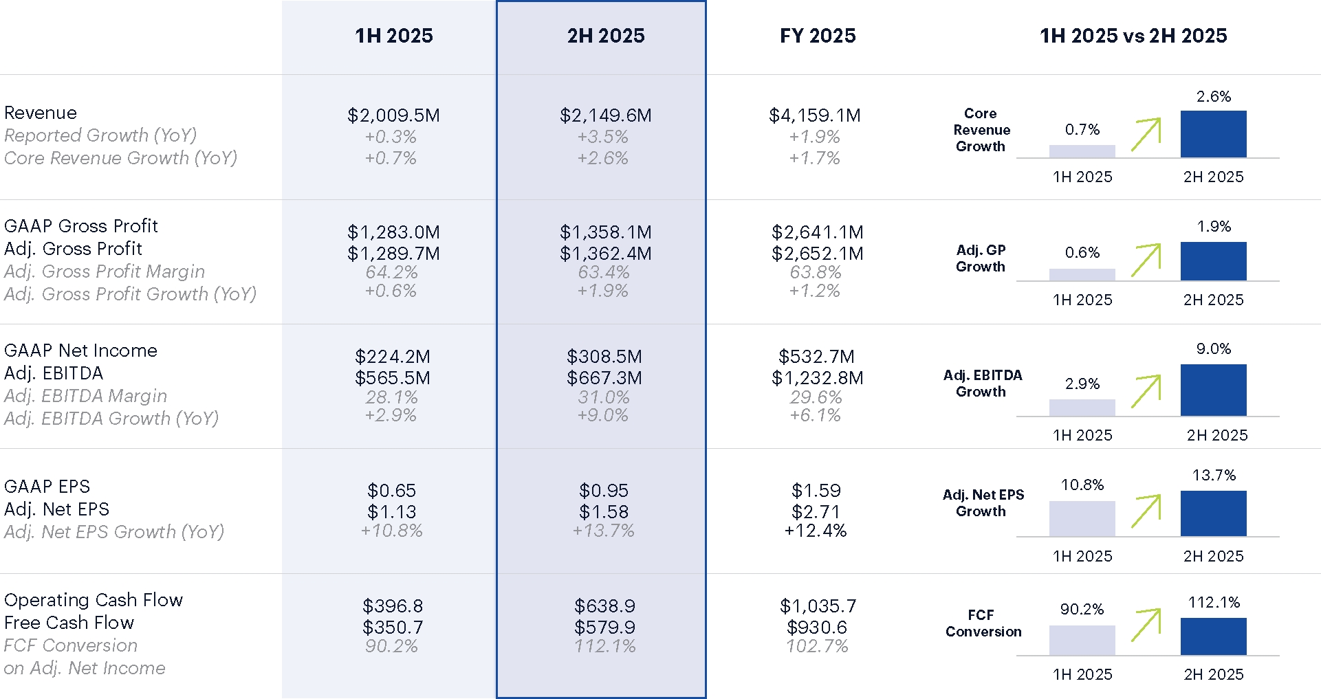This screenshot has height=699, width=1321.
Task: Click the Free Cash Flow row label
Action: (x=69, y=623)
